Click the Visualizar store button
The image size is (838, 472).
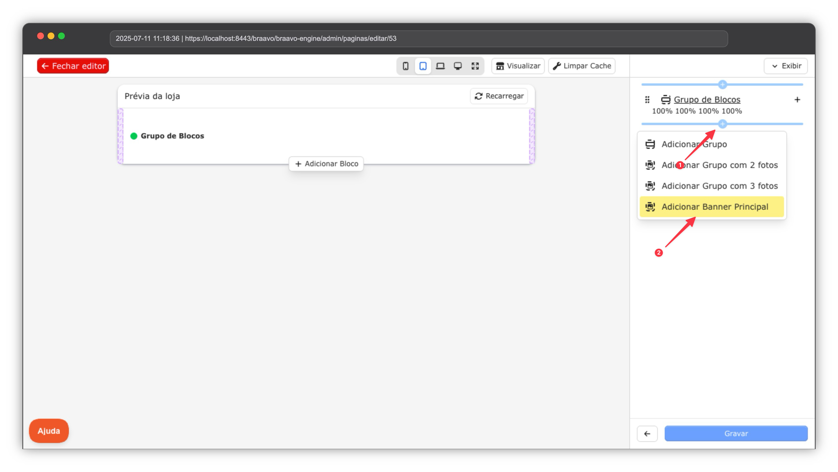518,66
